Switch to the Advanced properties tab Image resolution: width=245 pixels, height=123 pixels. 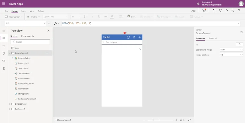pos(213,38)
